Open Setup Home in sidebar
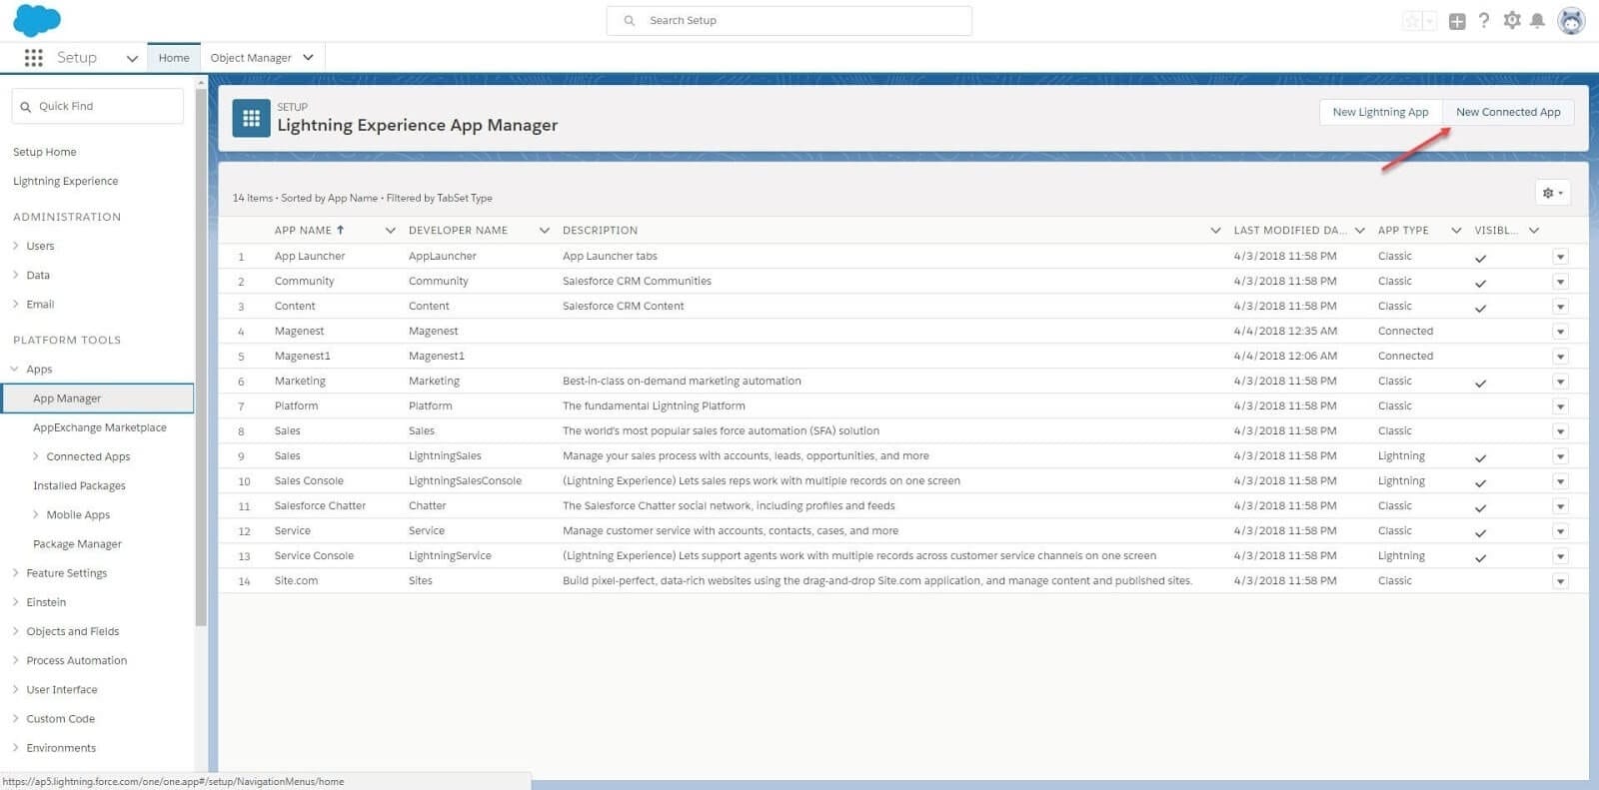1599x790 pixels. click(x=45, y=152)
